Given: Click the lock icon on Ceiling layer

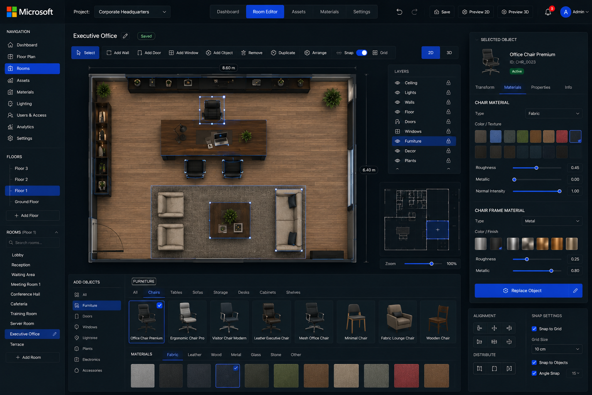Looking at the screenshot, I should coord(448,83).
